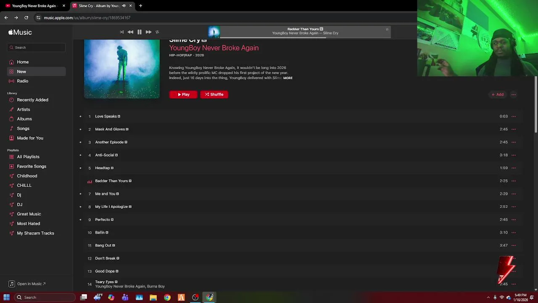The width and height of the screenshot is (538, 303).
Task: Open more options for Another Episode
Action: click(x=514, y=142)
